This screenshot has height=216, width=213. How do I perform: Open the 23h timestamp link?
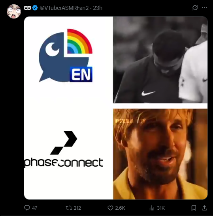98,8
